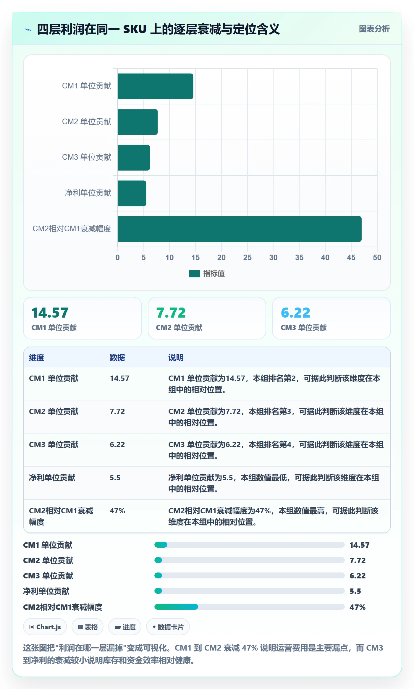
Task: Click the 进度 tag chip
Action: [x=125, y=627]
